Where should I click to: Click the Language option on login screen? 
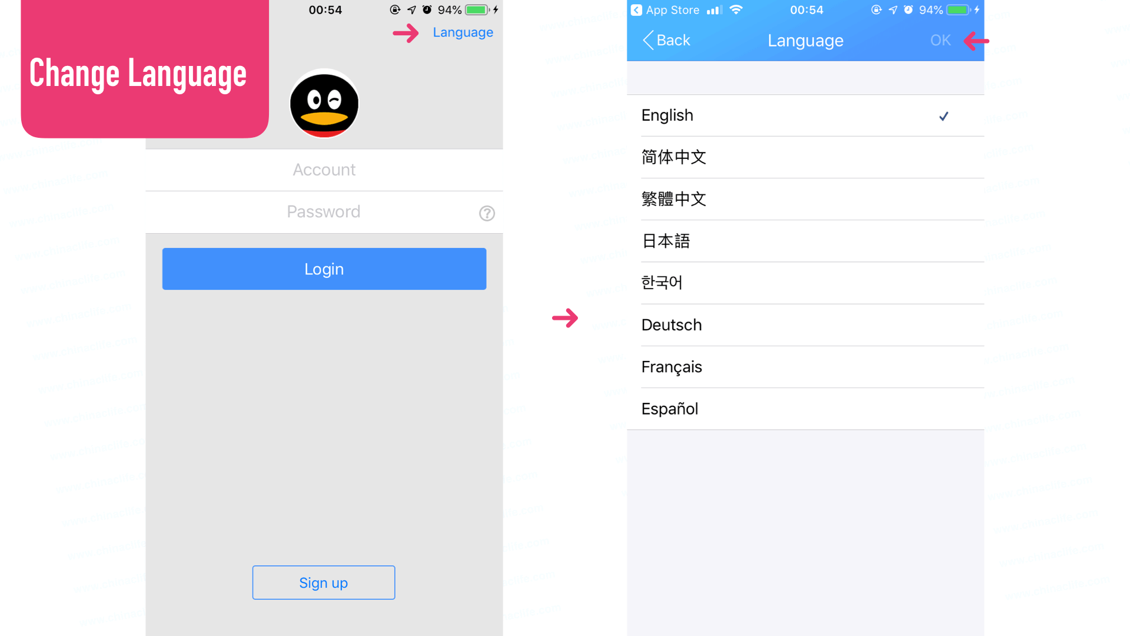(x=463, y=32)
